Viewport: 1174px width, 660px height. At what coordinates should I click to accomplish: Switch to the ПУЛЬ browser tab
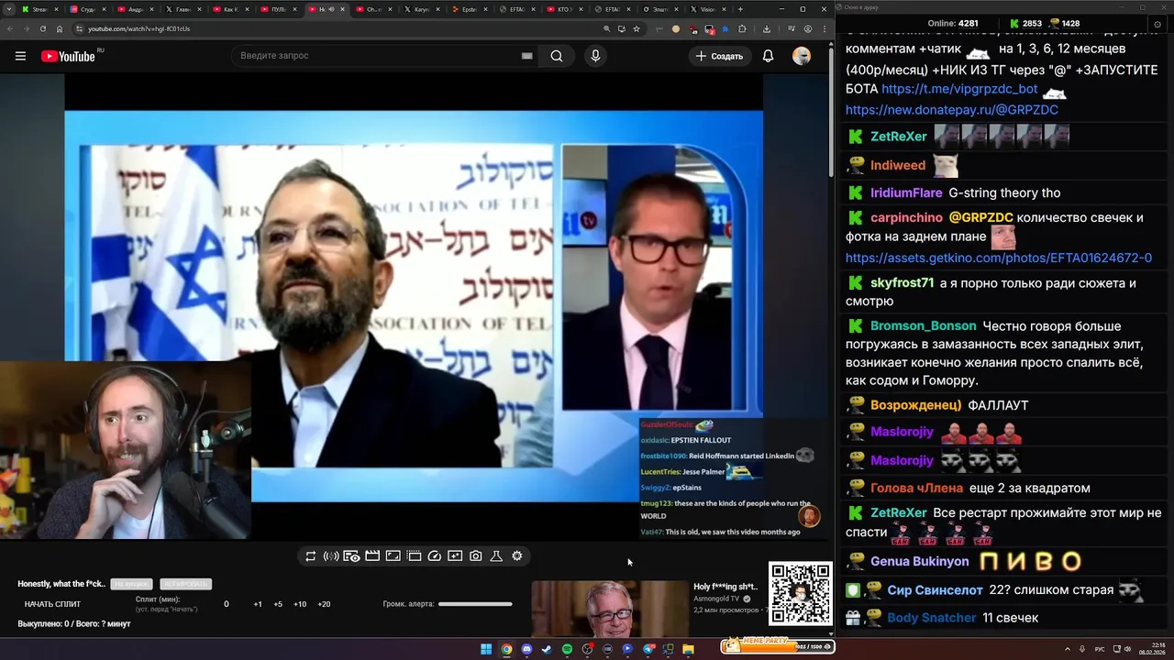(279, 9)
